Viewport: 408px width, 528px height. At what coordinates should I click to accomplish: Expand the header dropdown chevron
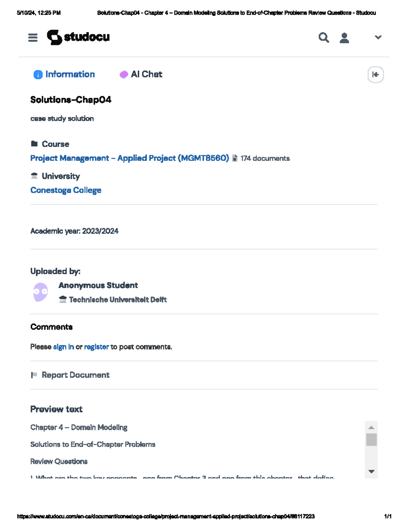pos(378,37)
